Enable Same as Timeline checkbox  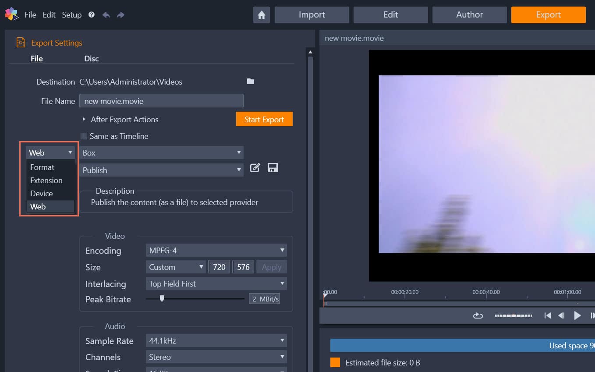coord(84,136)
